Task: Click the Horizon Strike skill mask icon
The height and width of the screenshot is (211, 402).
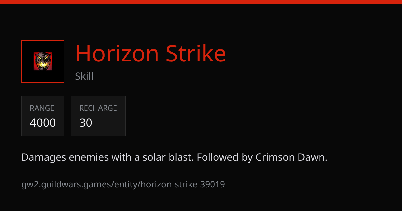Action: coord(43,61)
